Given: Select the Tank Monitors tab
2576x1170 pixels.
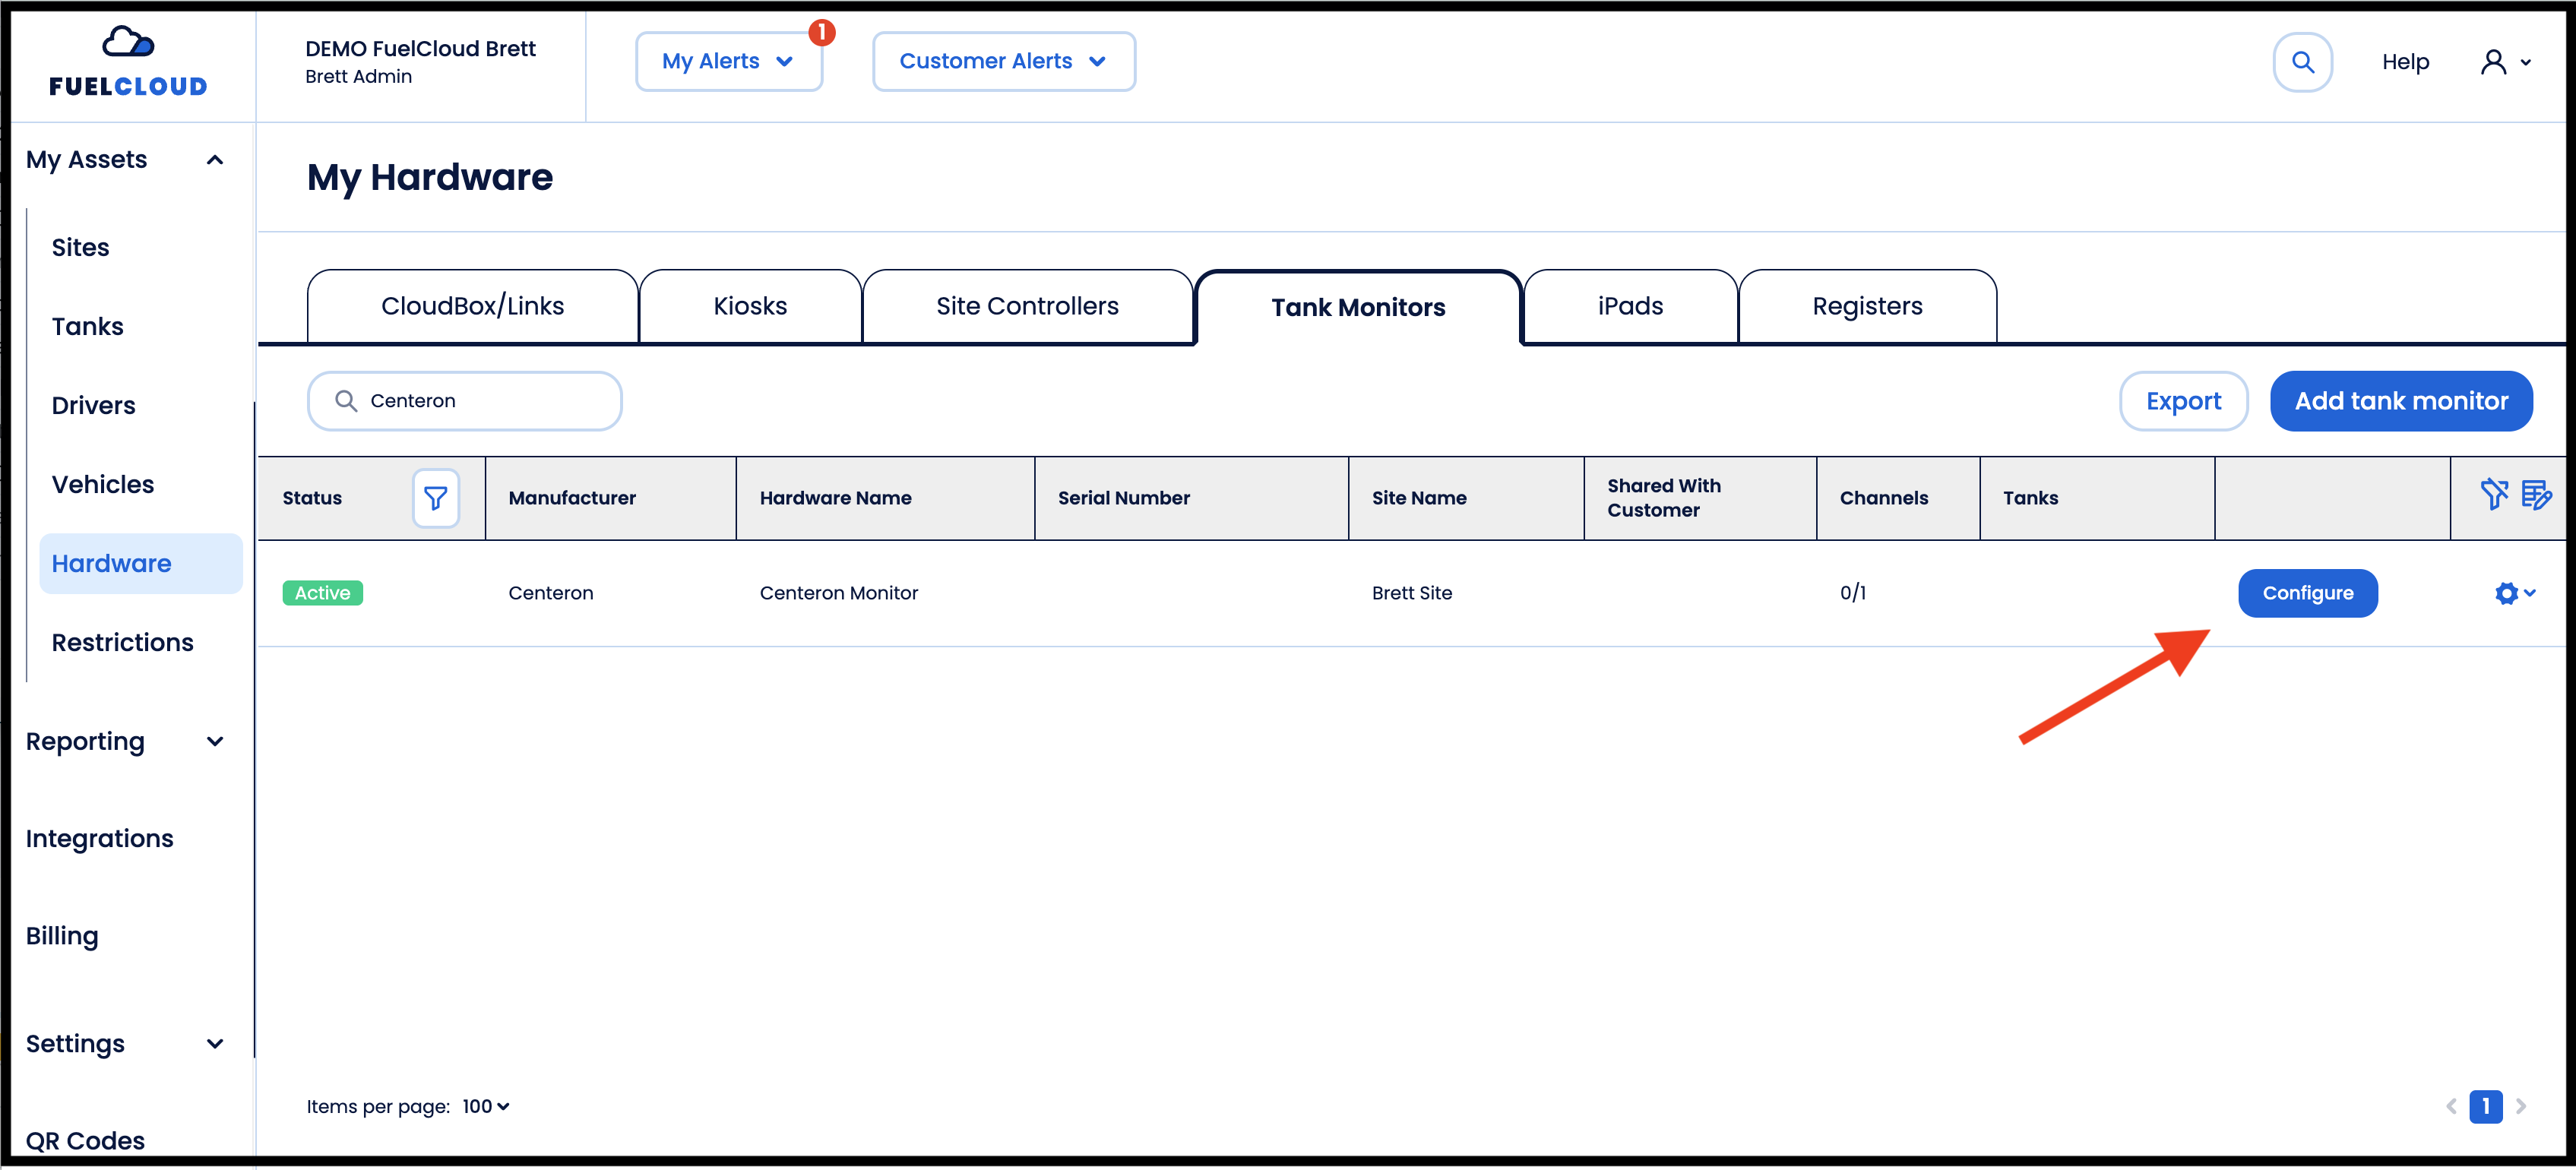Looking at the screenshot, I should click(1358, 307).
